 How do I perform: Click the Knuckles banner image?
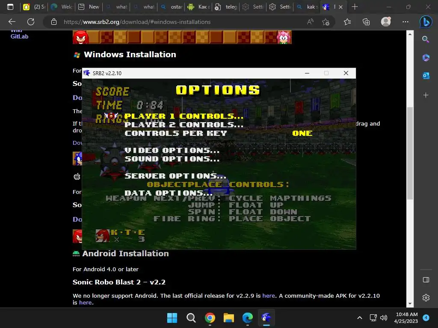point(81,37)
